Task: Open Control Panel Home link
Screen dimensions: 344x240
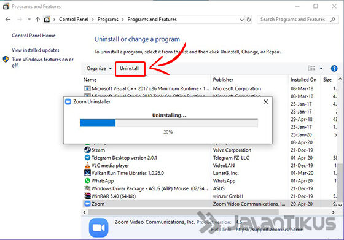Action: click(34, 36)
